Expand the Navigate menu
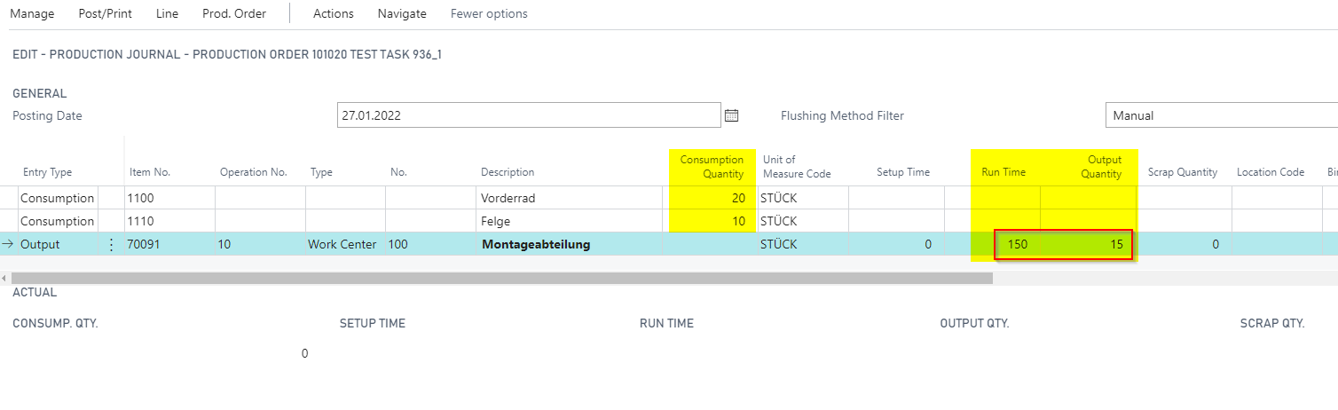The width and height of the screenshot is (1338, 410). pos(401,13)
